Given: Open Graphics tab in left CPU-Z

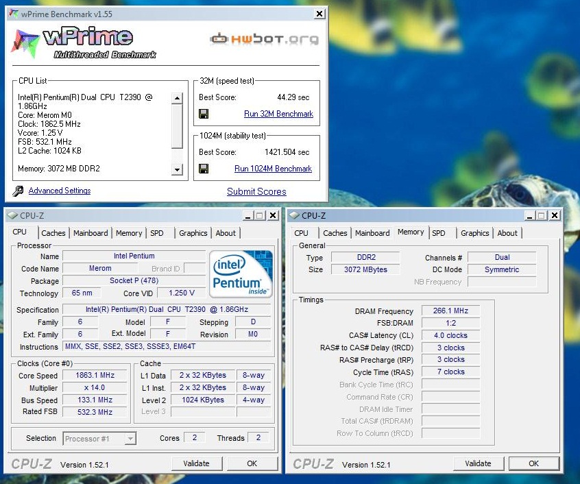Looking at the screenshot, I should pyautogui.click(x=193, y=233).
